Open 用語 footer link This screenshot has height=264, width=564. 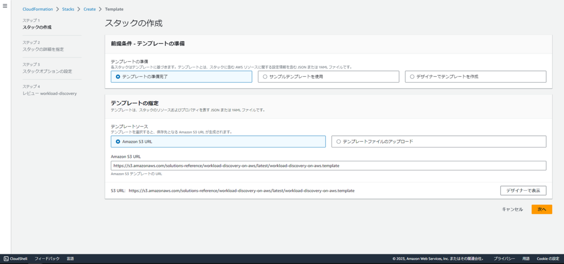[526, 259]
